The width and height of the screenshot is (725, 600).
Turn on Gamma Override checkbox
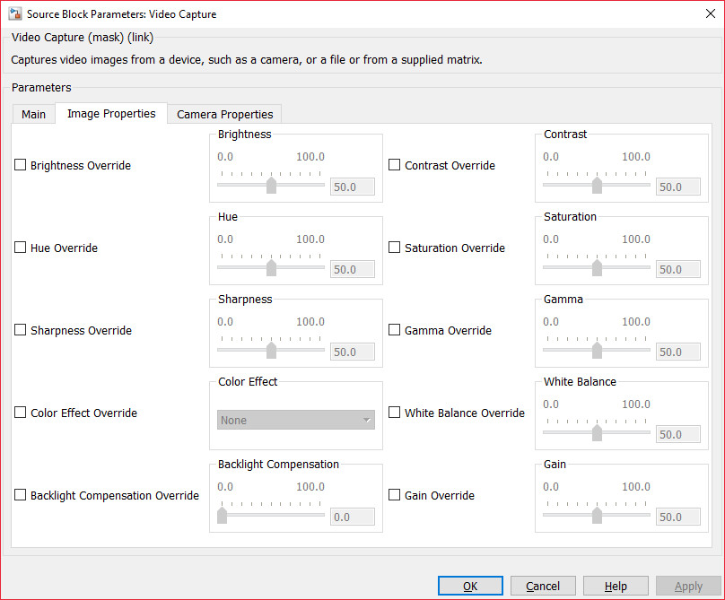(x=395, y=330)
